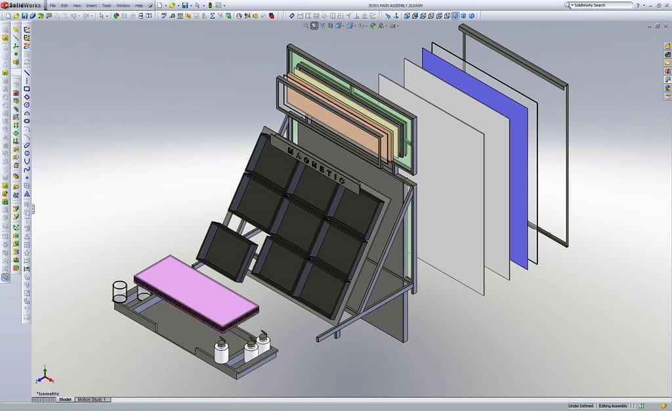
Task: Click into the SolidWorks Search field
Action: [x=600, y=5]
